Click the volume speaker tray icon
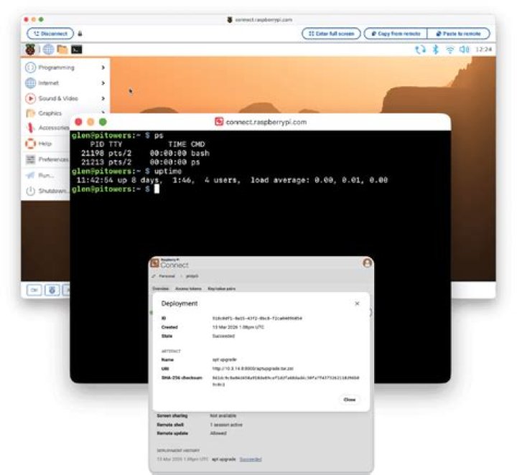This screenshot has width=517, height=475. (465, 50)
